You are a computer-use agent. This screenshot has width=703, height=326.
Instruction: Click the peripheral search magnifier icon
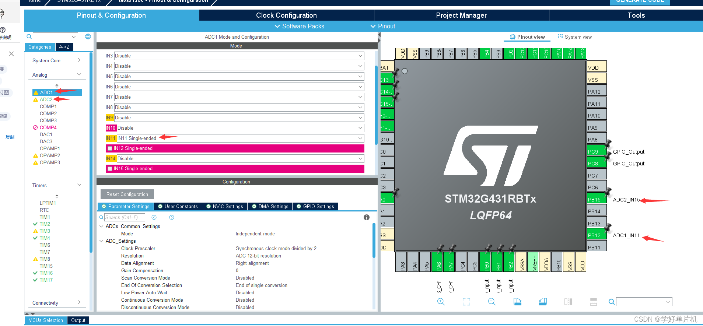29,36
